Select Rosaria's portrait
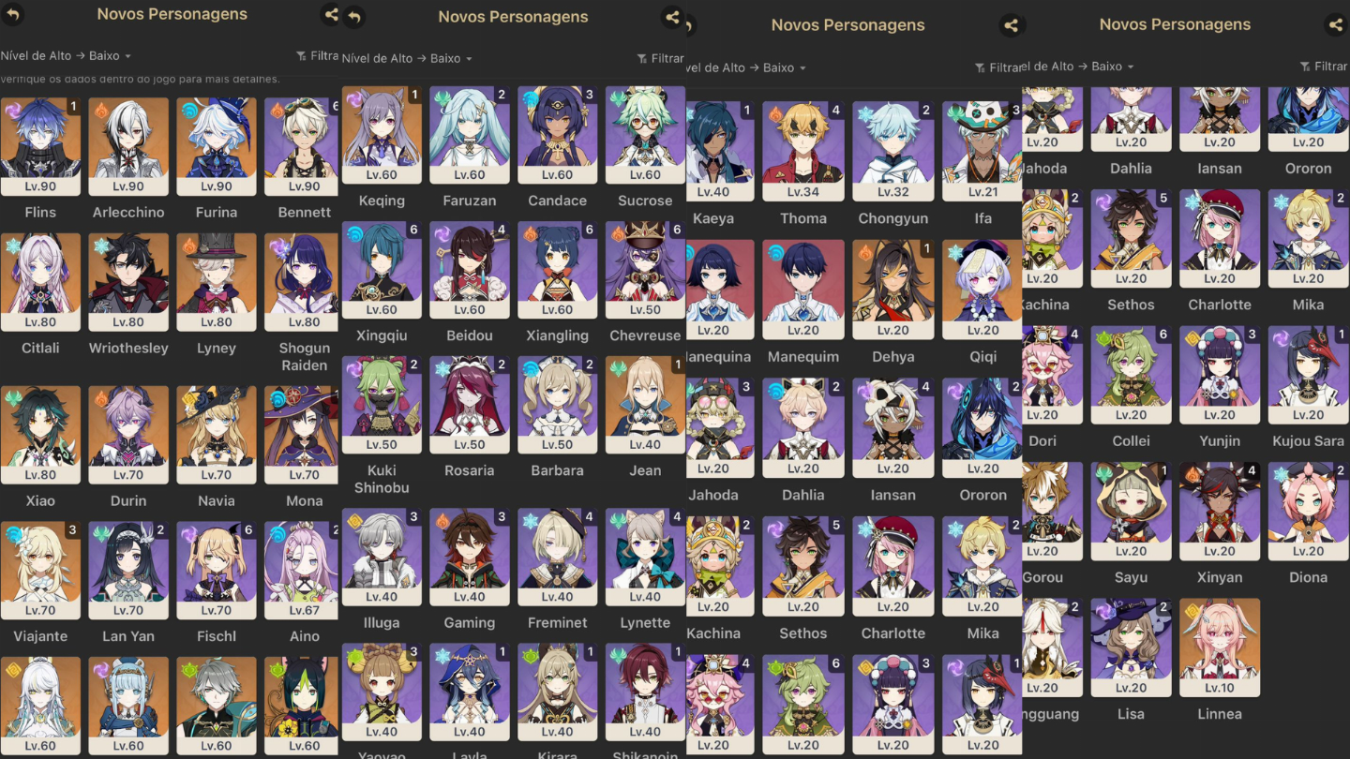The width and height of the screenshot is (1350, 759). [470, 405]
